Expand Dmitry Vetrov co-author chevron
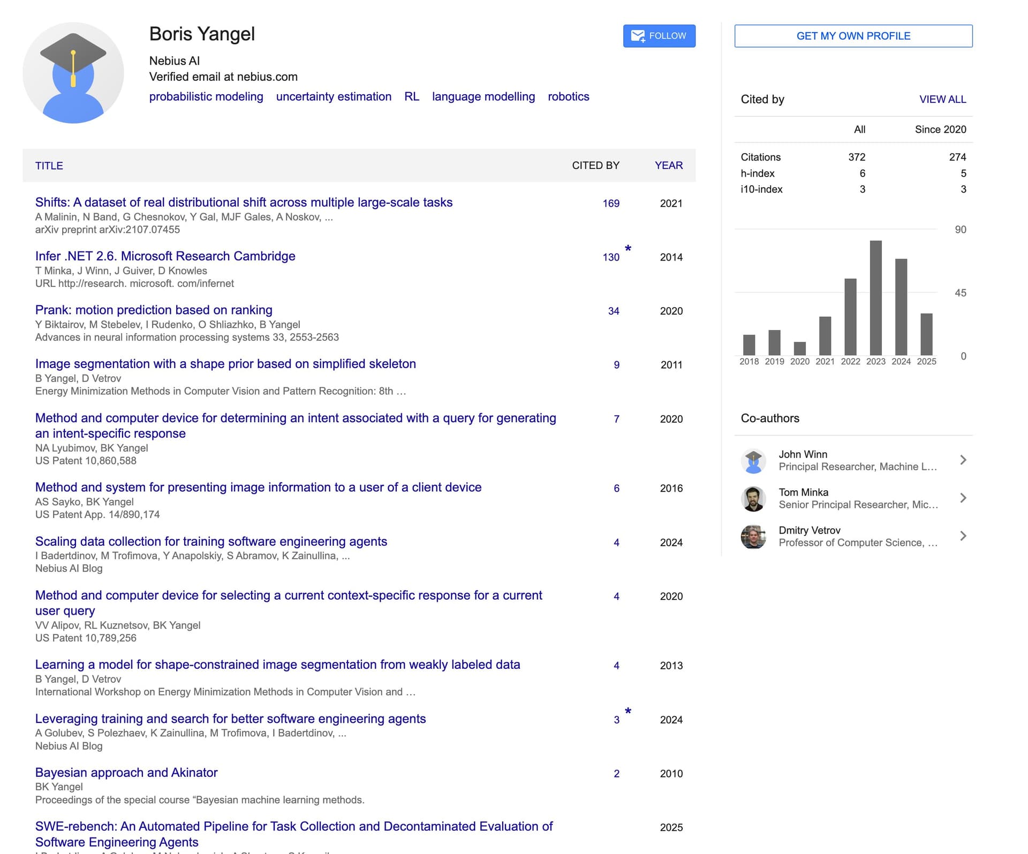The image size is (1028, 854). (x=963, y=536)
